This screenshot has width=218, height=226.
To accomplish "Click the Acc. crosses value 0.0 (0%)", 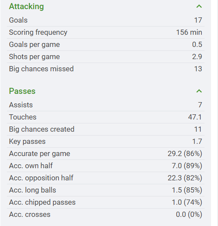I will [189, 214].
